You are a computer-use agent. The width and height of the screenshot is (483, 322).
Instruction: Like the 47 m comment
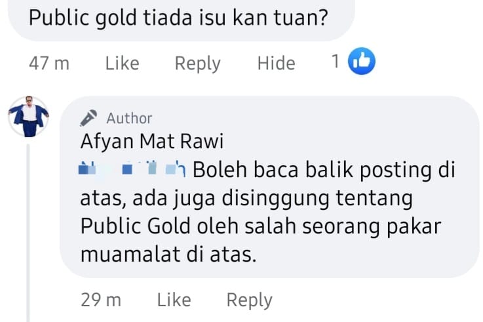point(123,63)
